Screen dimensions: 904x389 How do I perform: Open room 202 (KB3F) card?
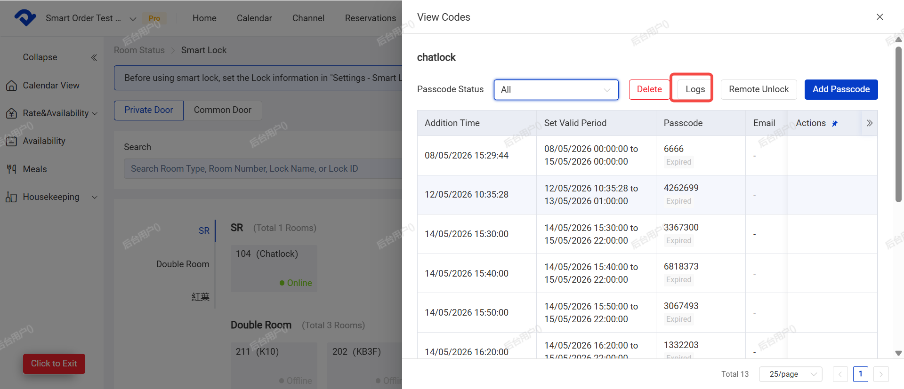pyautogui.click(x=365, y=365)
